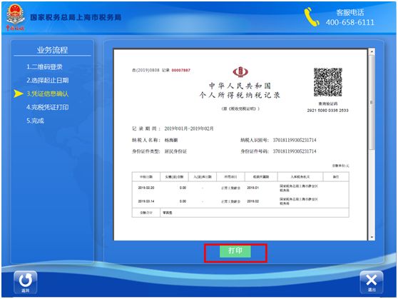This screenshot has height=299, width=398.
Task: Click the document scrollbar down arrow
Action: 372,237
